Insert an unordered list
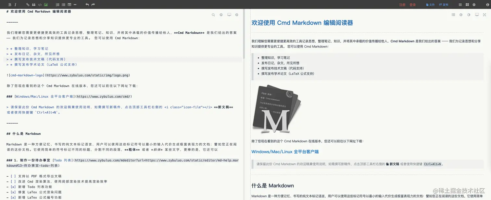 point(63,5)
